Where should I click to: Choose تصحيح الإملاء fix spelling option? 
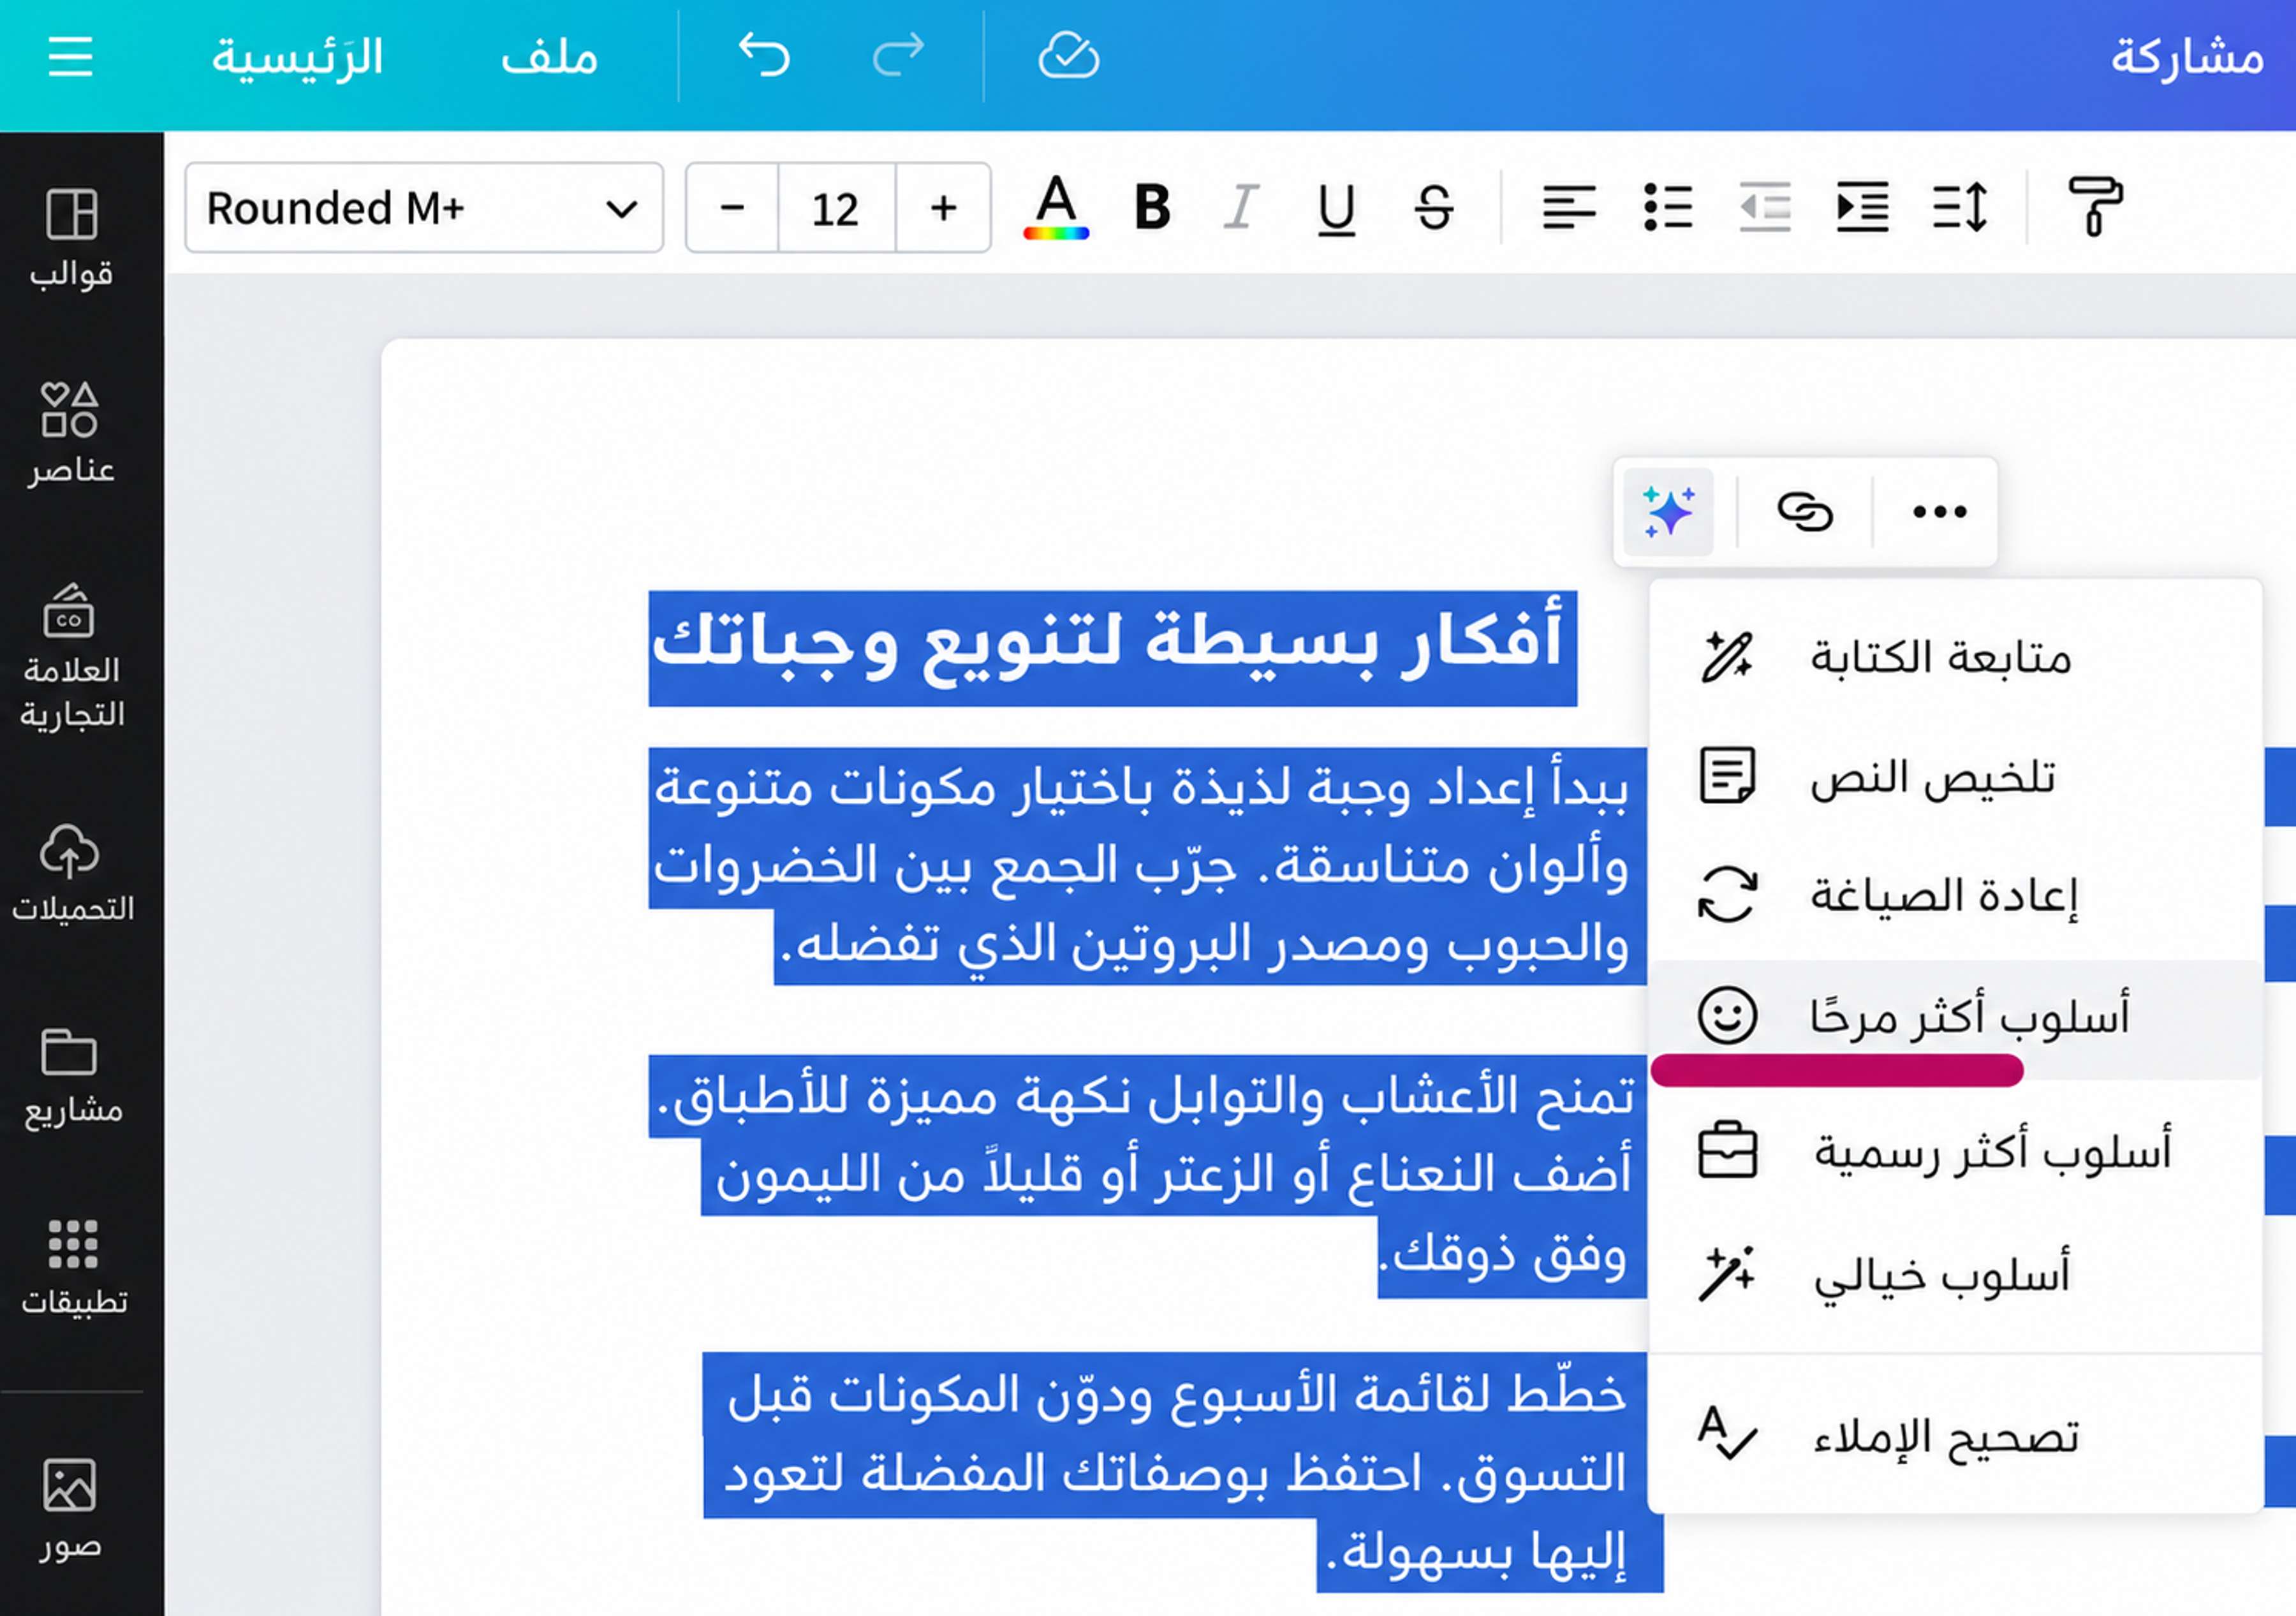click(x=1955, y=1437)
